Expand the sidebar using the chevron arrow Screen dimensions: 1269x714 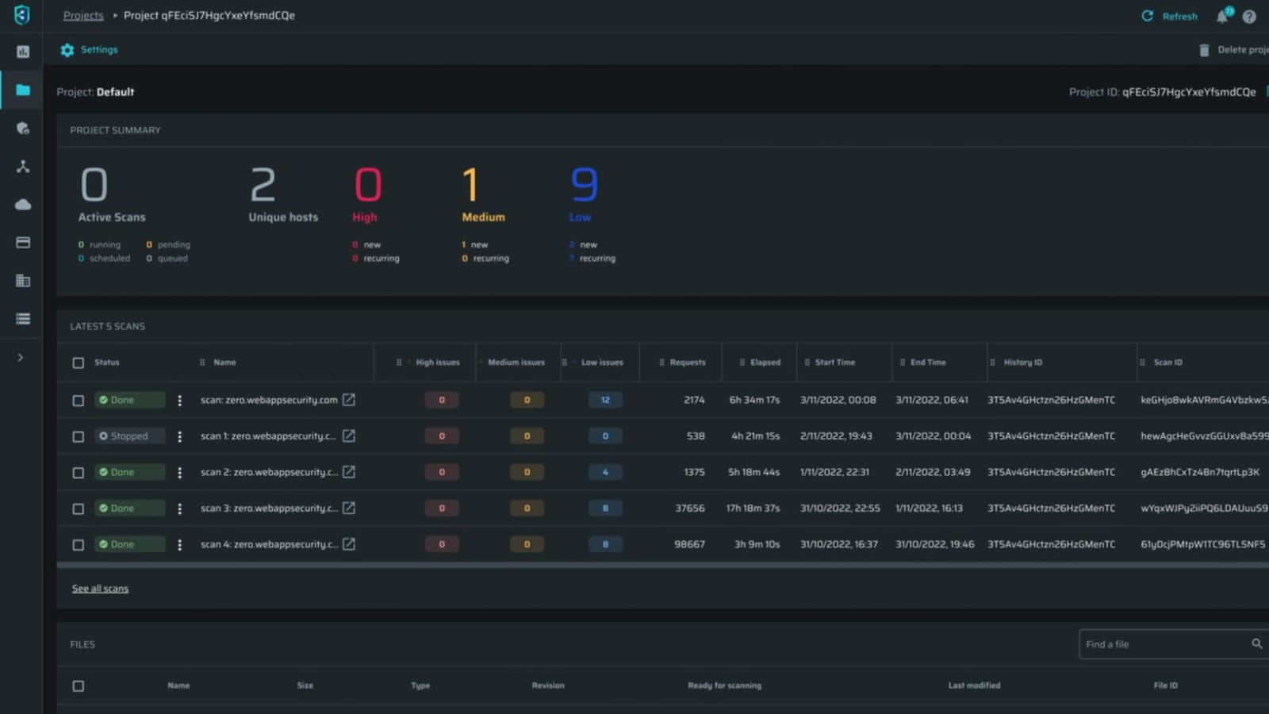(21, 357)
